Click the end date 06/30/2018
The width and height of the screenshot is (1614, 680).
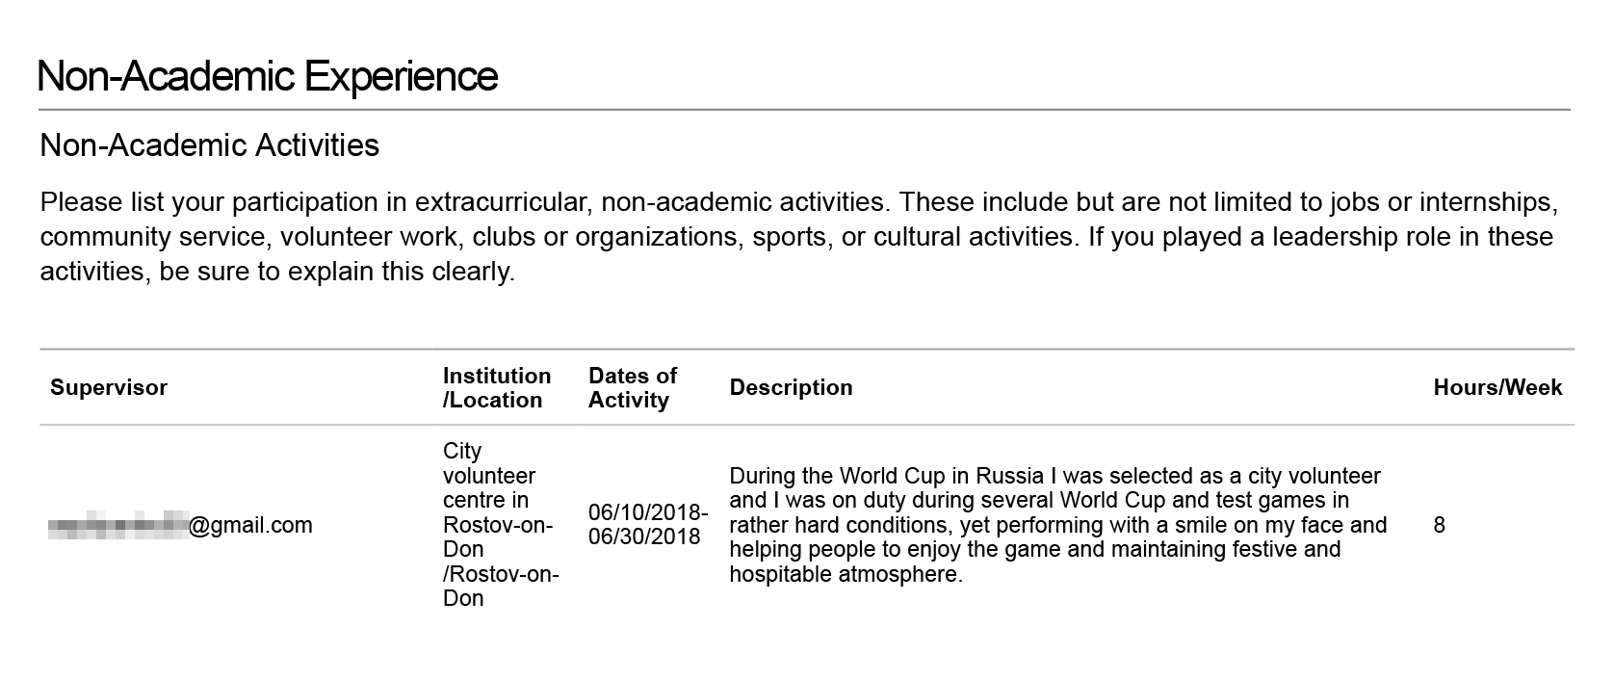tap(644, 537)
